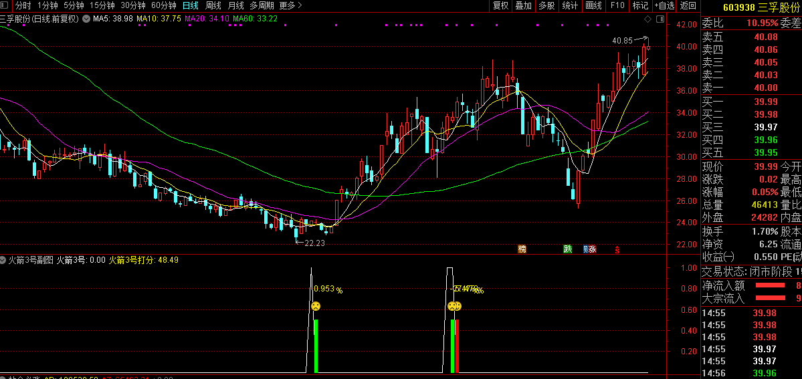802x379 pixels.
Task: Expand the 更多 periods menu
Action: 290,5
